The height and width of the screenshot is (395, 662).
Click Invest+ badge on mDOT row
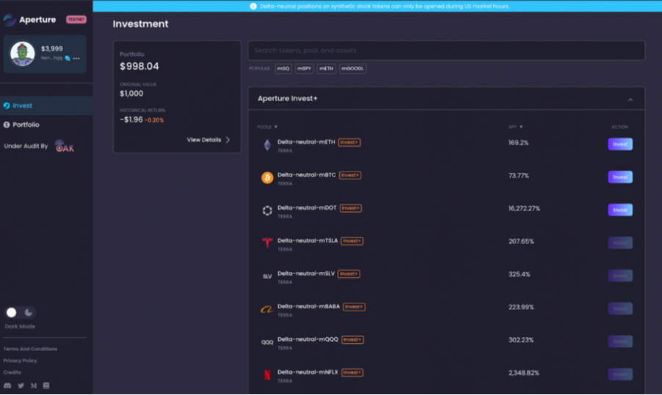(350, 208)
